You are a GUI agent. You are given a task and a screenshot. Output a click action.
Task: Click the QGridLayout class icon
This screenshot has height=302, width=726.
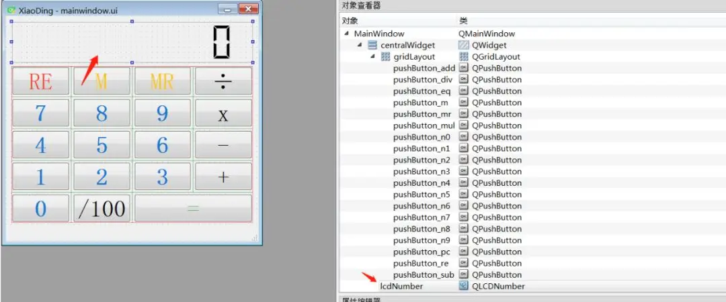point(463,57)
